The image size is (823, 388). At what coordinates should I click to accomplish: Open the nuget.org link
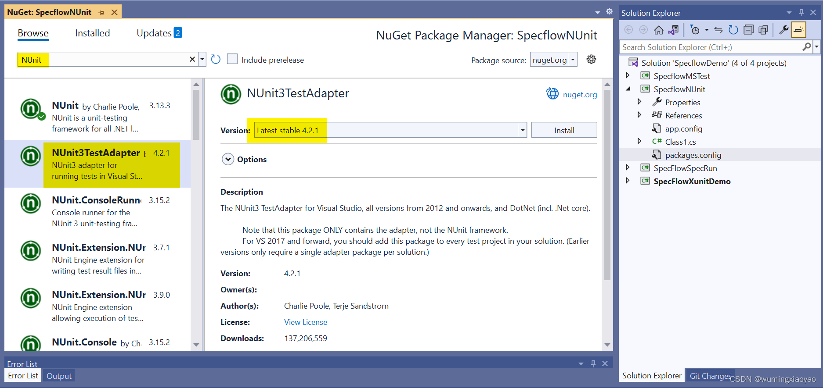(580, 94)
